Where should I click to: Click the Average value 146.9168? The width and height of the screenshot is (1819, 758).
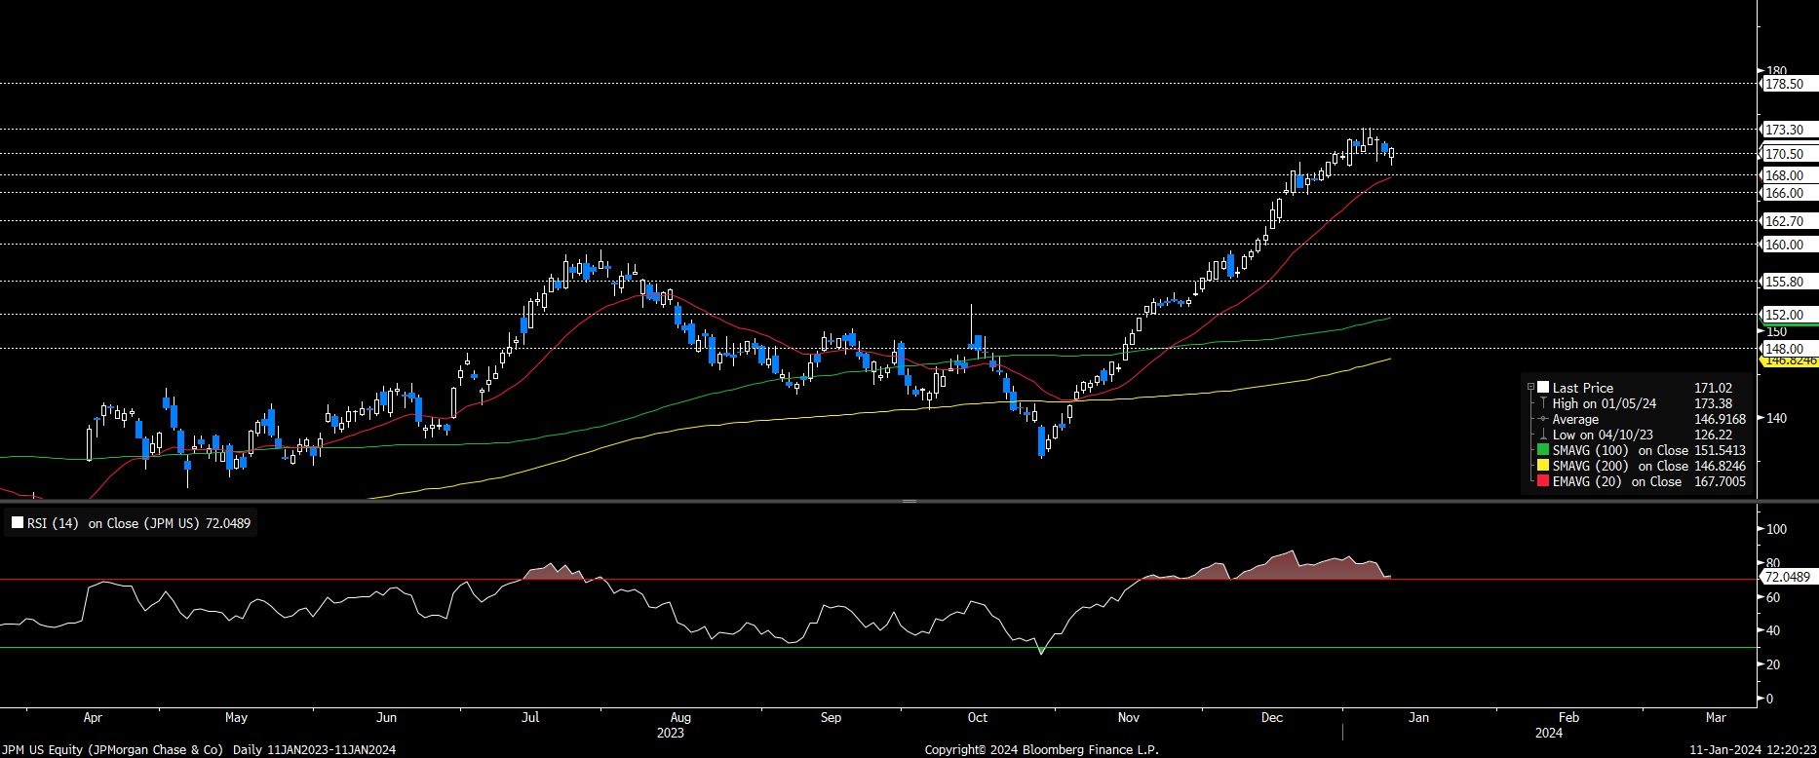pos(1720,419)
